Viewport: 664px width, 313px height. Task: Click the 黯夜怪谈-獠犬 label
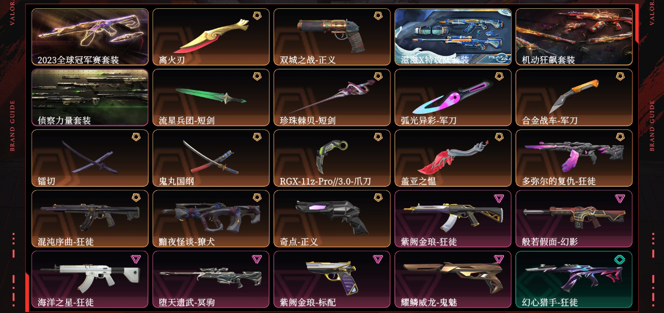tap(187, 242)
